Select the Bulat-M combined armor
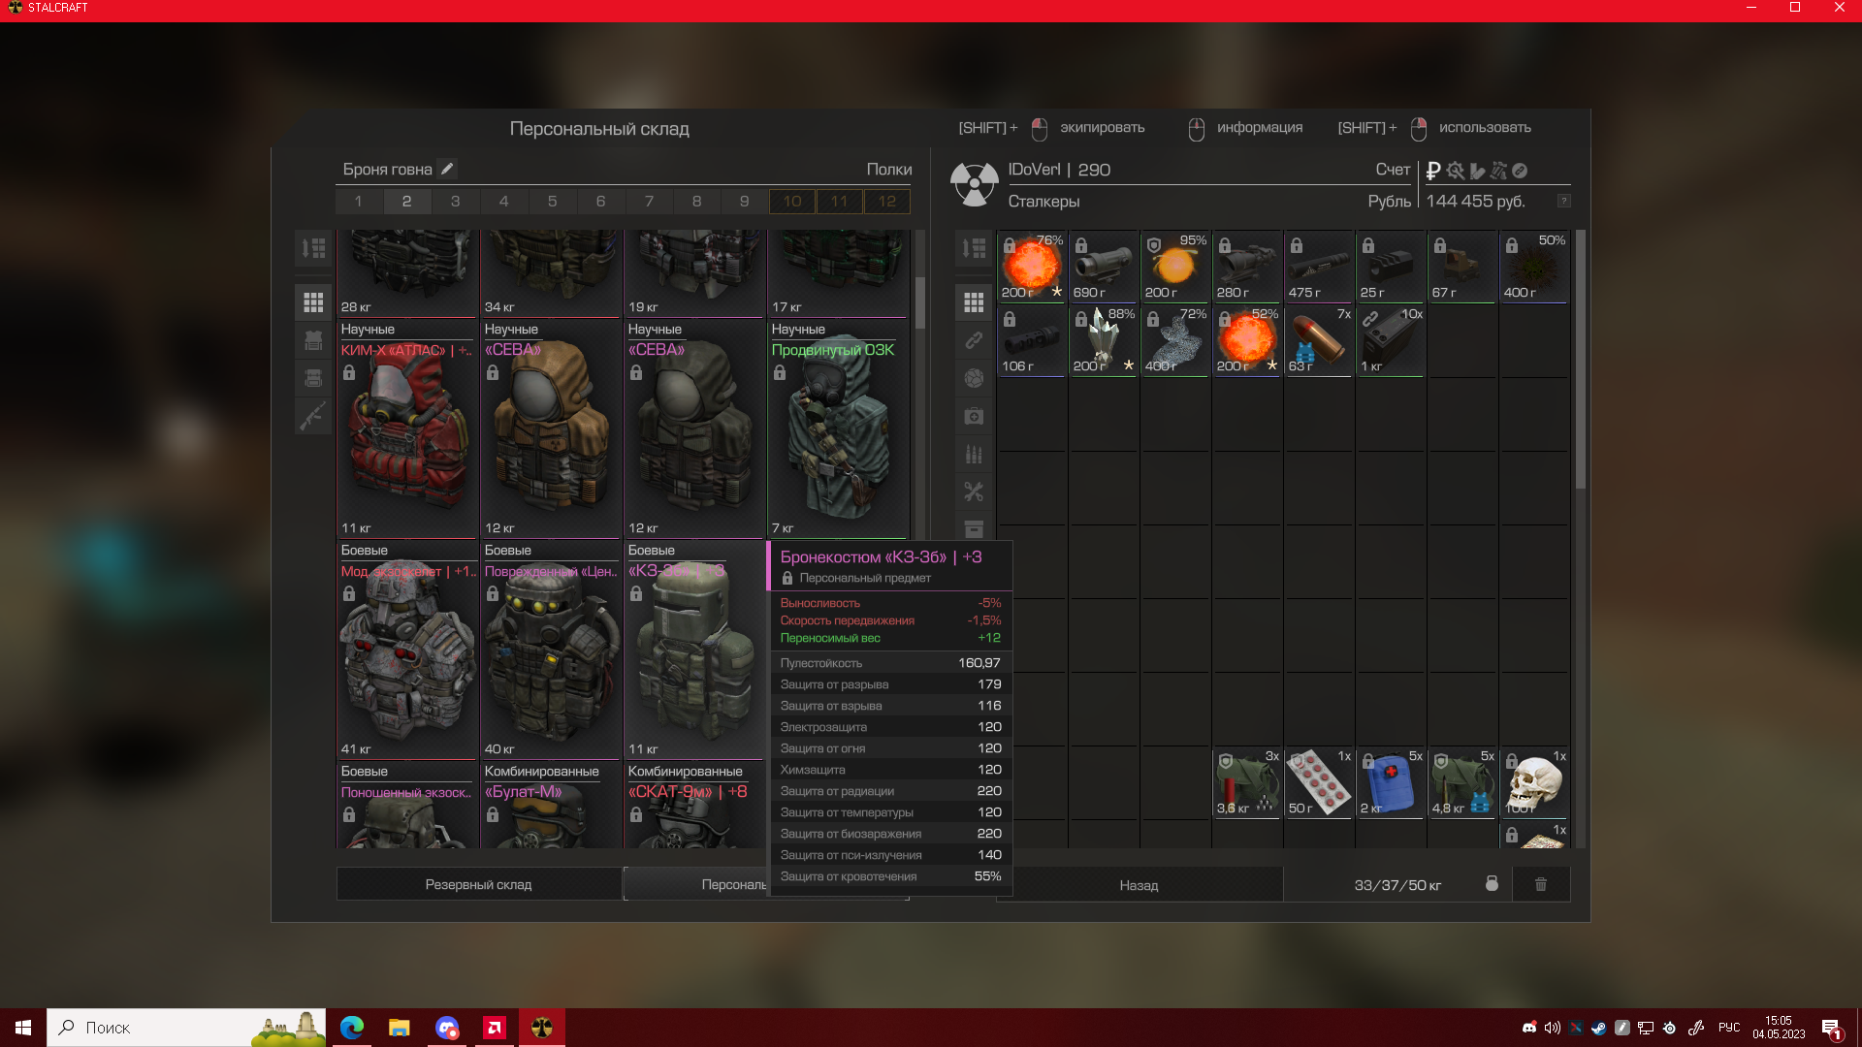 point(551,805)
